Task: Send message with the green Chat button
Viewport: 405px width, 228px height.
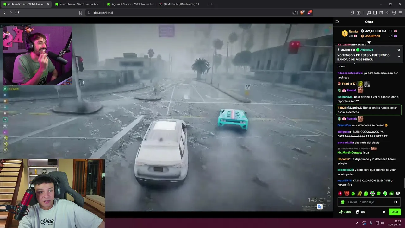Action: [x=395, y=212]
